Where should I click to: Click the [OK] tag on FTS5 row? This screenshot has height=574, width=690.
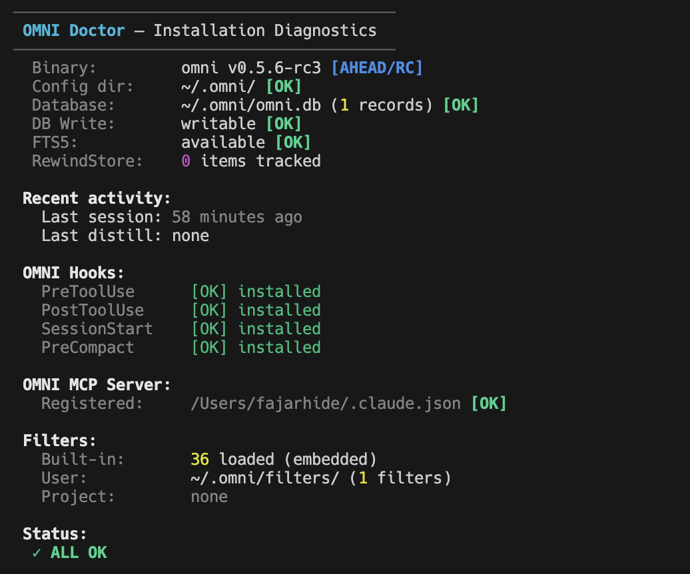pyautogui.click(x=293, y=143)
